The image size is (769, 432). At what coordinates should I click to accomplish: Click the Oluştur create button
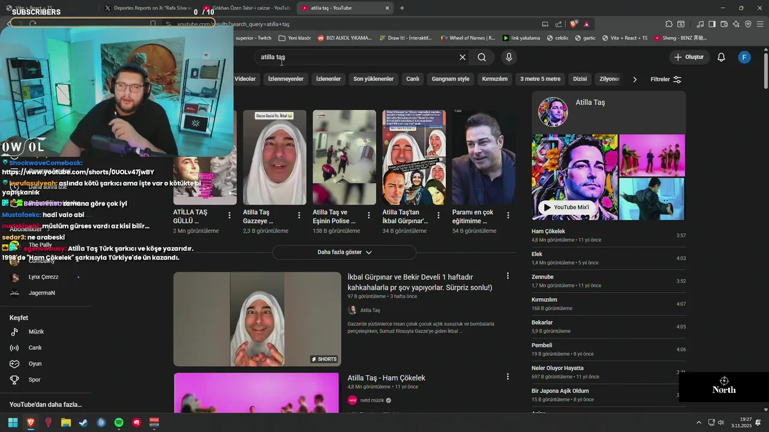click(689, 57)
